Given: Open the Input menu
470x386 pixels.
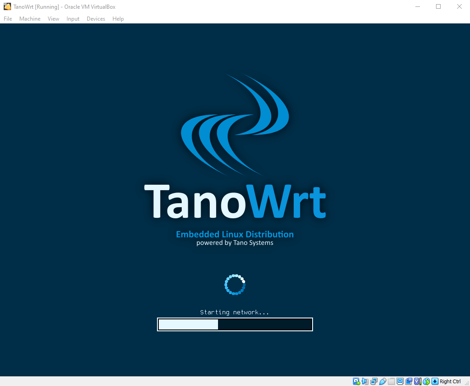Looking at the screenshot, I should (x=73, y=18).
